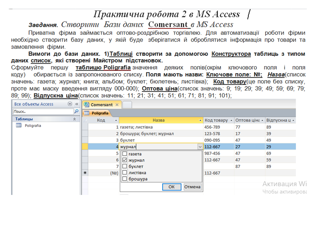
Task: Open the Все объекты Access dropdown menu
Action: pyautogui.click(x=70, y=104)
